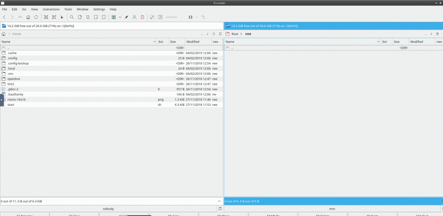Viewport: 443px width, 216px height.
Task: Open new network connection icon
Action: (x=46, y=17)
